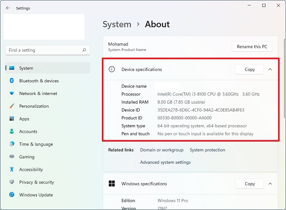Click the Installed RAM value 8.00 GB
The image size is (286, 210).
(x=181, y=102)
